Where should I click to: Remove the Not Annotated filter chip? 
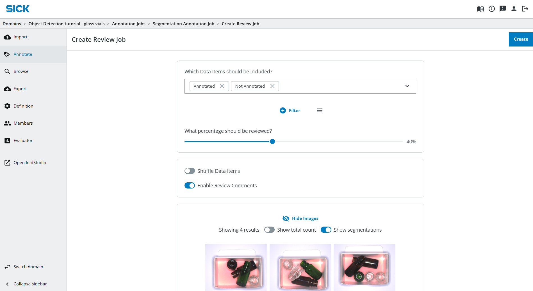(x=272, y=86)
